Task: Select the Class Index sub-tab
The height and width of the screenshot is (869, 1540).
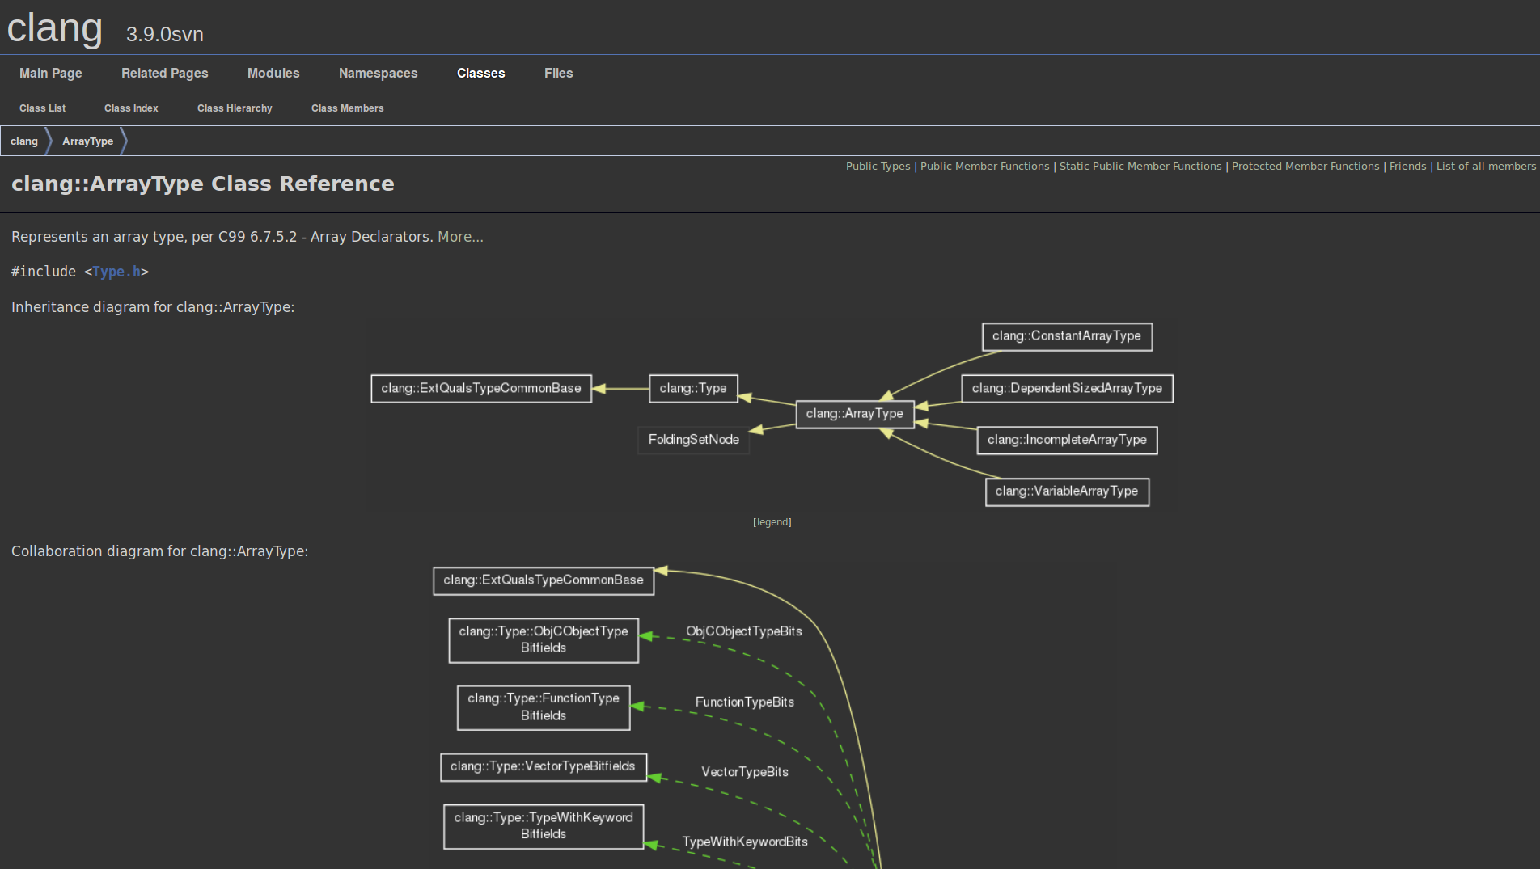Action: pyautogui.click(x=131, y=108)
